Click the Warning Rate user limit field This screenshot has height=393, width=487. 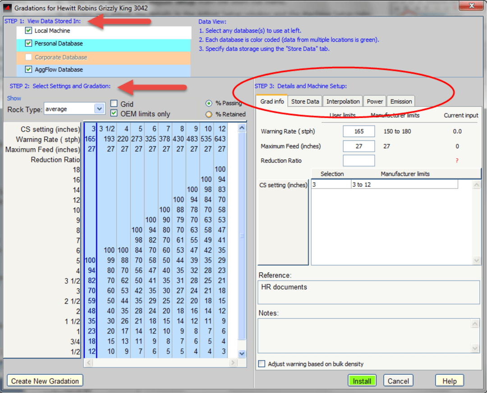coord(358,131)
